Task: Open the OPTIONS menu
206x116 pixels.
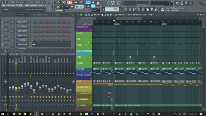Action: tap(34, 5)
